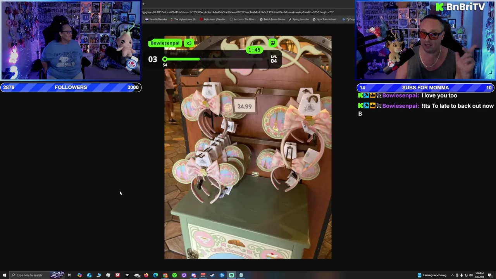Open the purple circle taskbar app

pyautogui.click(x=184, y=275)
